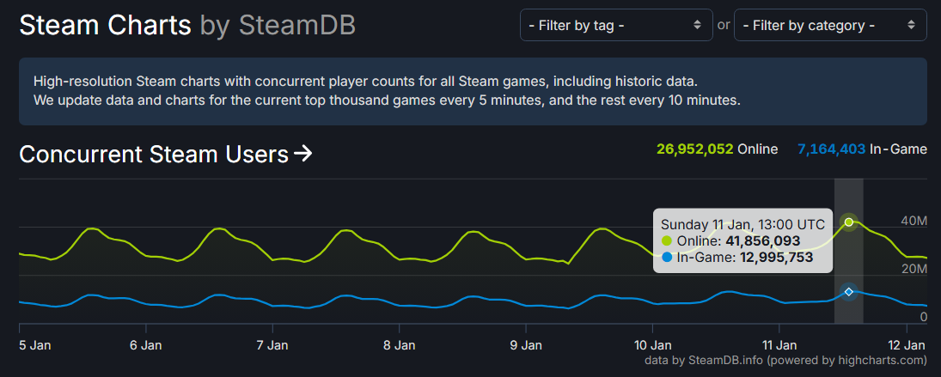
Task: Select the 7,164,403 In-Game count
Action: [831, 149]
